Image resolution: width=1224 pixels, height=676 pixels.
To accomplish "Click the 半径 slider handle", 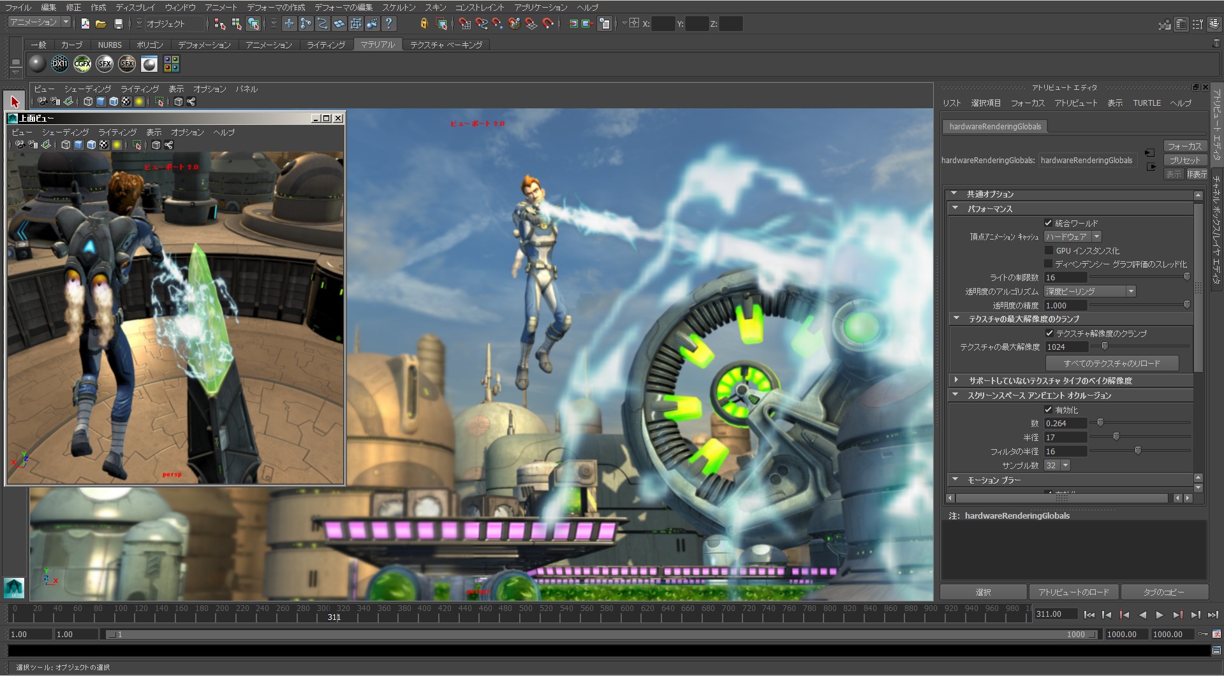I will pos(1116,436).
